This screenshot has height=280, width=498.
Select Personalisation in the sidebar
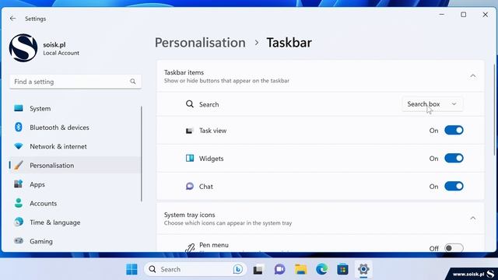click(75, 165)
